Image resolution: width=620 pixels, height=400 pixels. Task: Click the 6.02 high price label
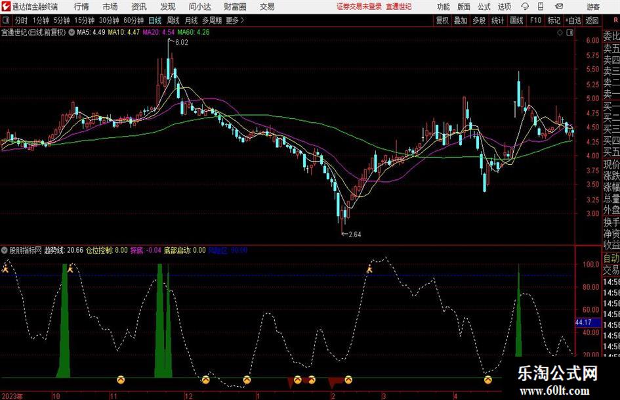click(x=182, y=43)
